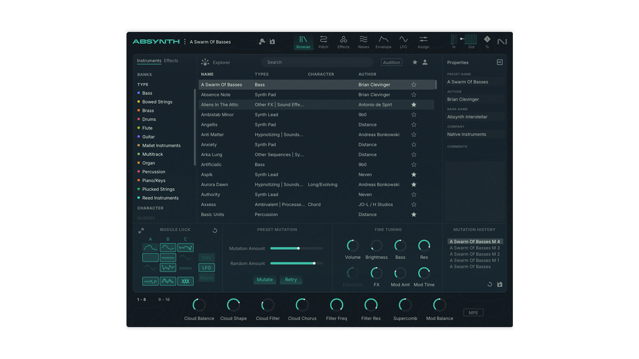Click the Search input field
The image size is (639, 359).
coord(316,62)
